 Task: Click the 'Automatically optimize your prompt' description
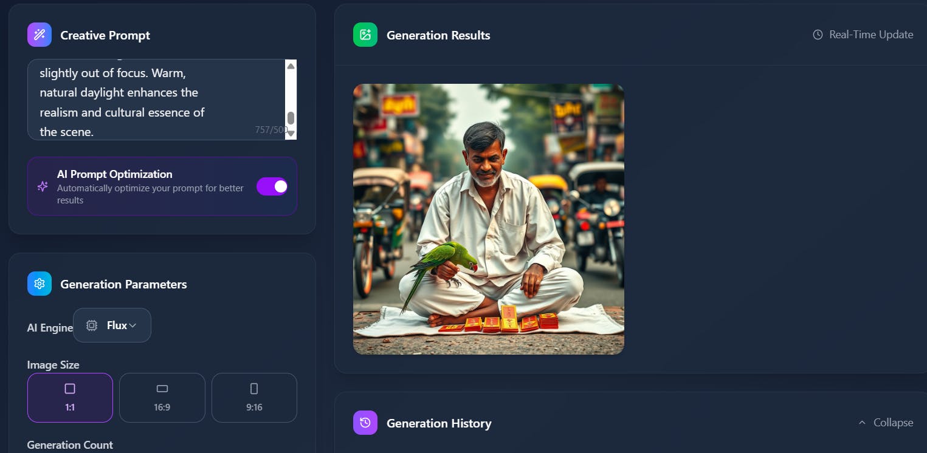click(150, 194)
